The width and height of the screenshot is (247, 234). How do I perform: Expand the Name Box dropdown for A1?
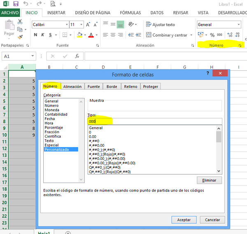(33, 56)
